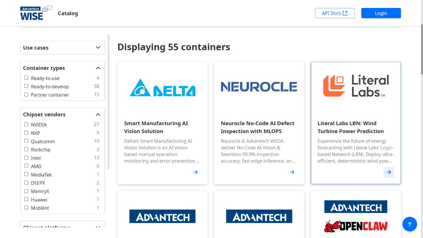
Task: Click the Literal Labs card description text
Action: point(356,151)
